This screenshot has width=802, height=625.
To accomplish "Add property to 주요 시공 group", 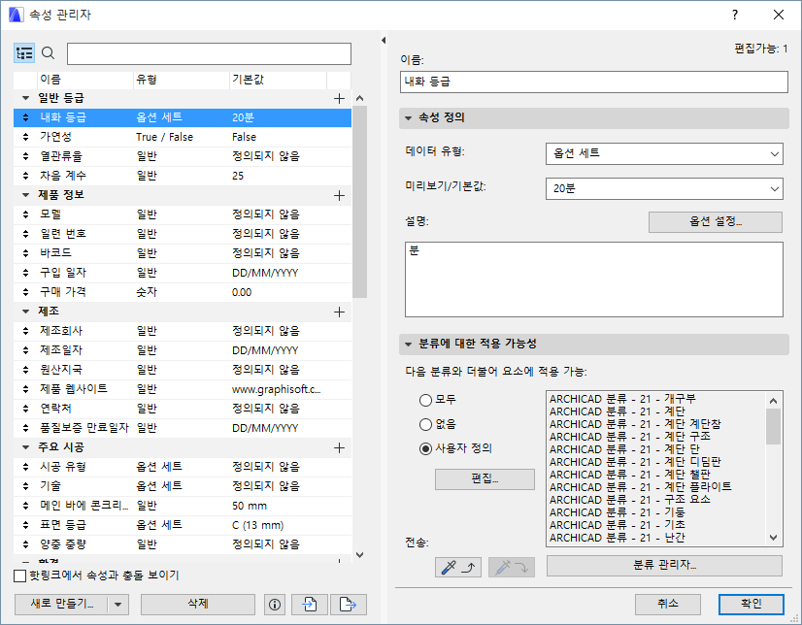I will pyautogui.click(x=339, y=447).
